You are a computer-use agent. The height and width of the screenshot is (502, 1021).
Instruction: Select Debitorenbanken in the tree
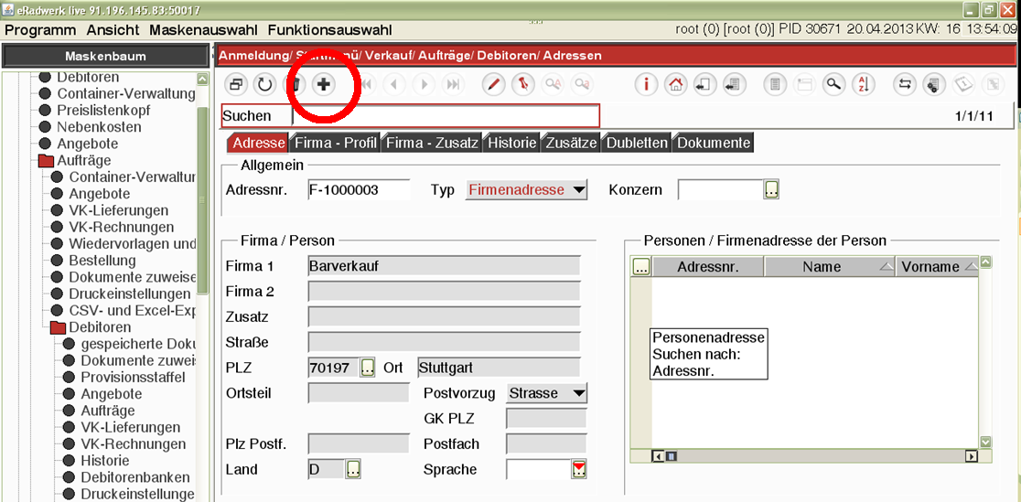coord(134,477)
